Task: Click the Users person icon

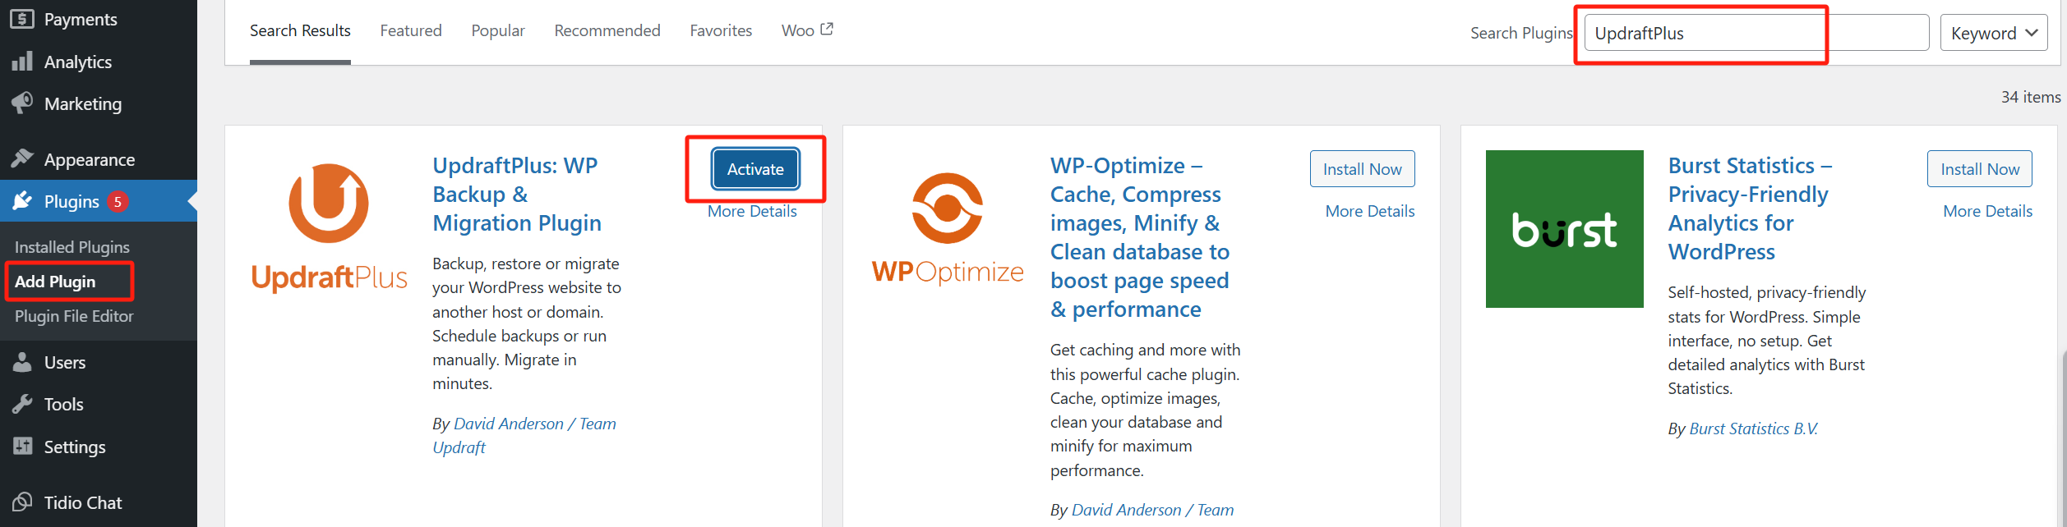Action: (x=22, y=362)
